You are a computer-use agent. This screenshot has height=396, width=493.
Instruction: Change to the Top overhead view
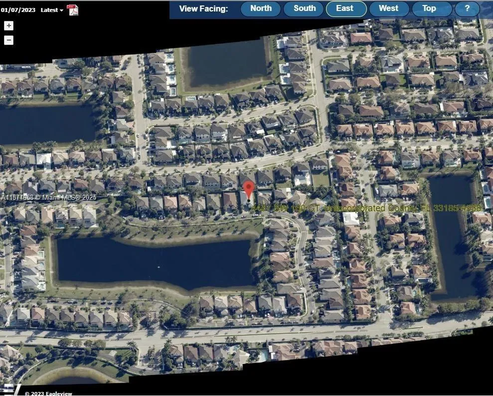(x=429, y=8)
